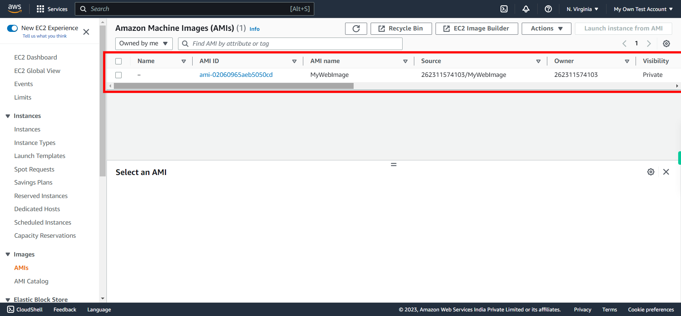Open AMI Catalog
The image size is (681, 316).
pyautogui.click(x=31, y=281)
